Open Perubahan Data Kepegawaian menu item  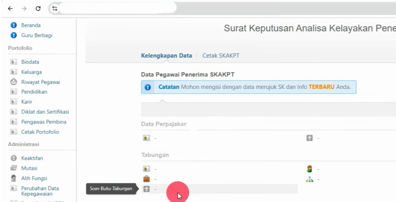tap(40, 191)
